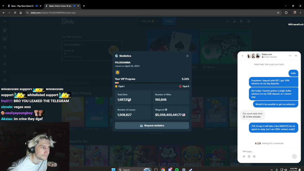Click the site information icon in address bar
Screen dimensions: 304x171
(27, 13)
